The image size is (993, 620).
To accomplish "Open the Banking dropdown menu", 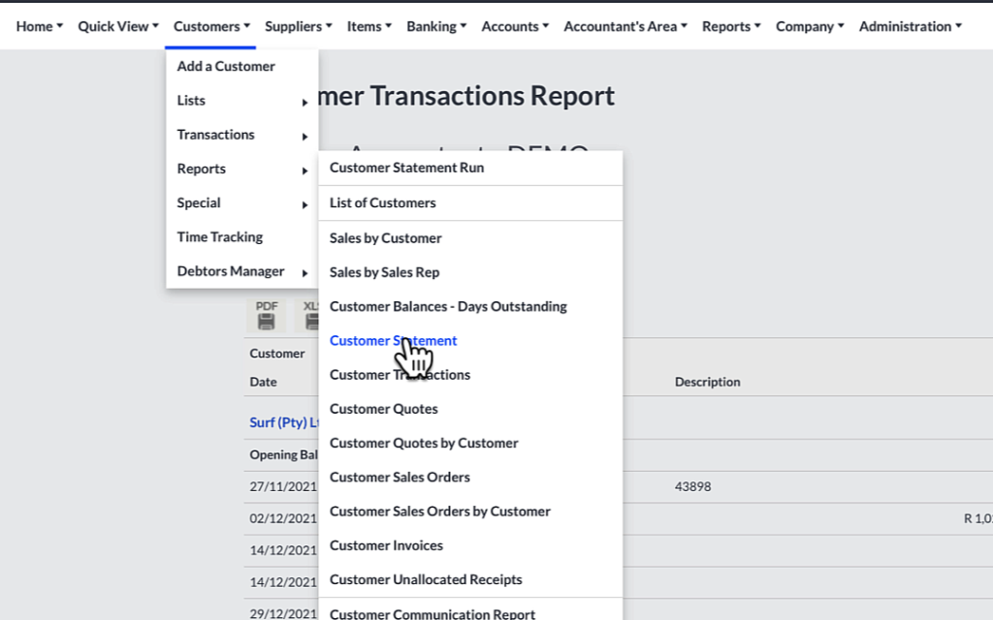I will [x=432, y=26].
